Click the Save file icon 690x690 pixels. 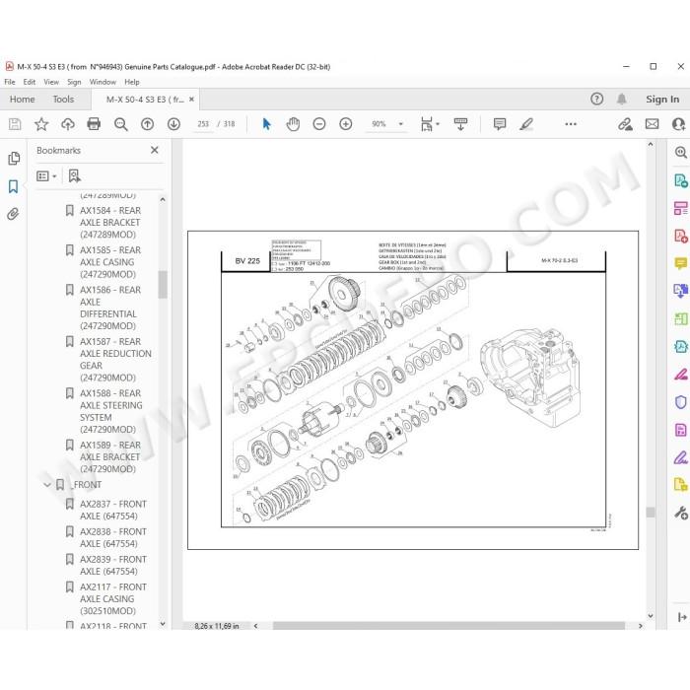click(15, 124)
